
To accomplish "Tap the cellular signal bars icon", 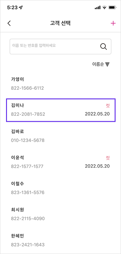I will [97, 8].
